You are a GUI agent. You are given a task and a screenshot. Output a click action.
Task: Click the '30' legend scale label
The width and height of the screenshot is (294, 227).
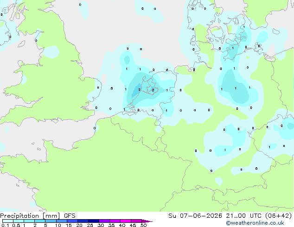[101, 225]
